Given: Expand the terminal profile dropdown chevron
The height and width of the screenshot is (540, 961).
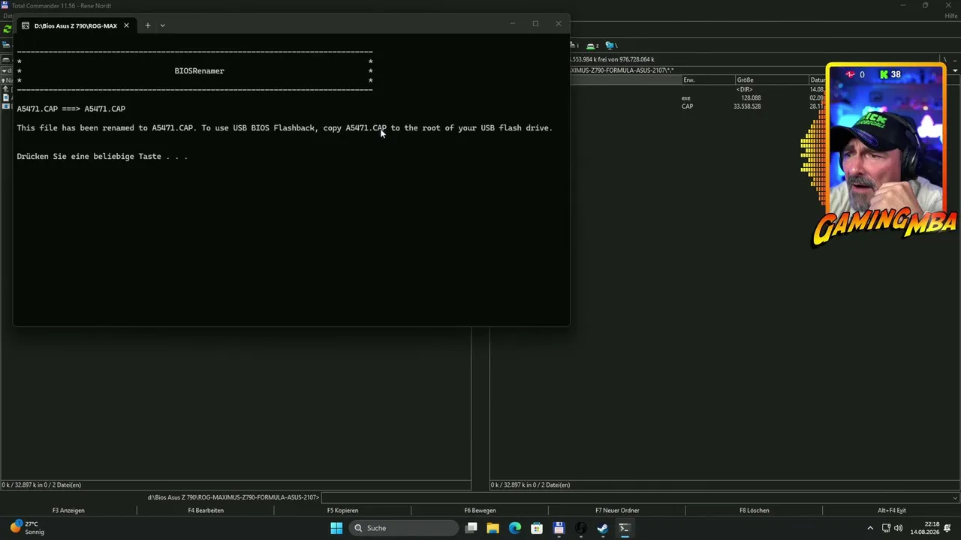Looking at the screenshot, I should (x=162, y=25).
